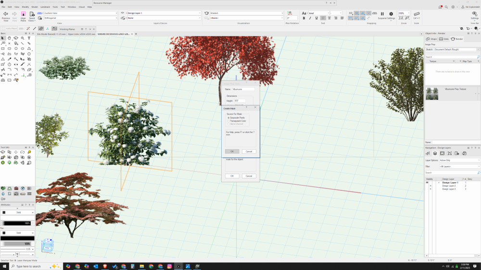Screen dimensions: 481x270
Task: Expand the Layer Options dropdown
Action: (459, 160)
